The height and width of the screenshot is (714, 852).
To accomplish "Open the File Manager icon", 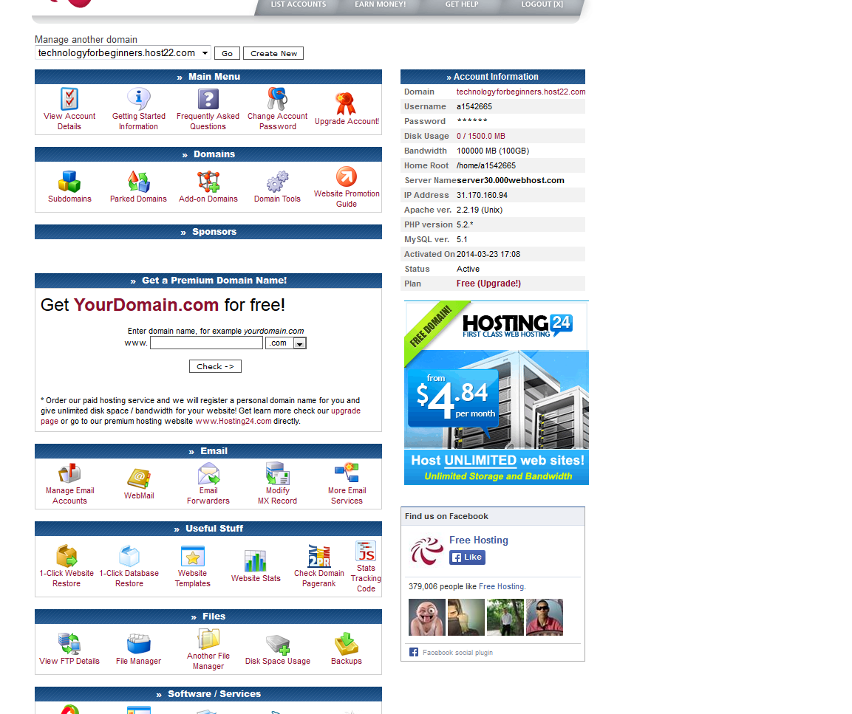I will tap(139, 644).
